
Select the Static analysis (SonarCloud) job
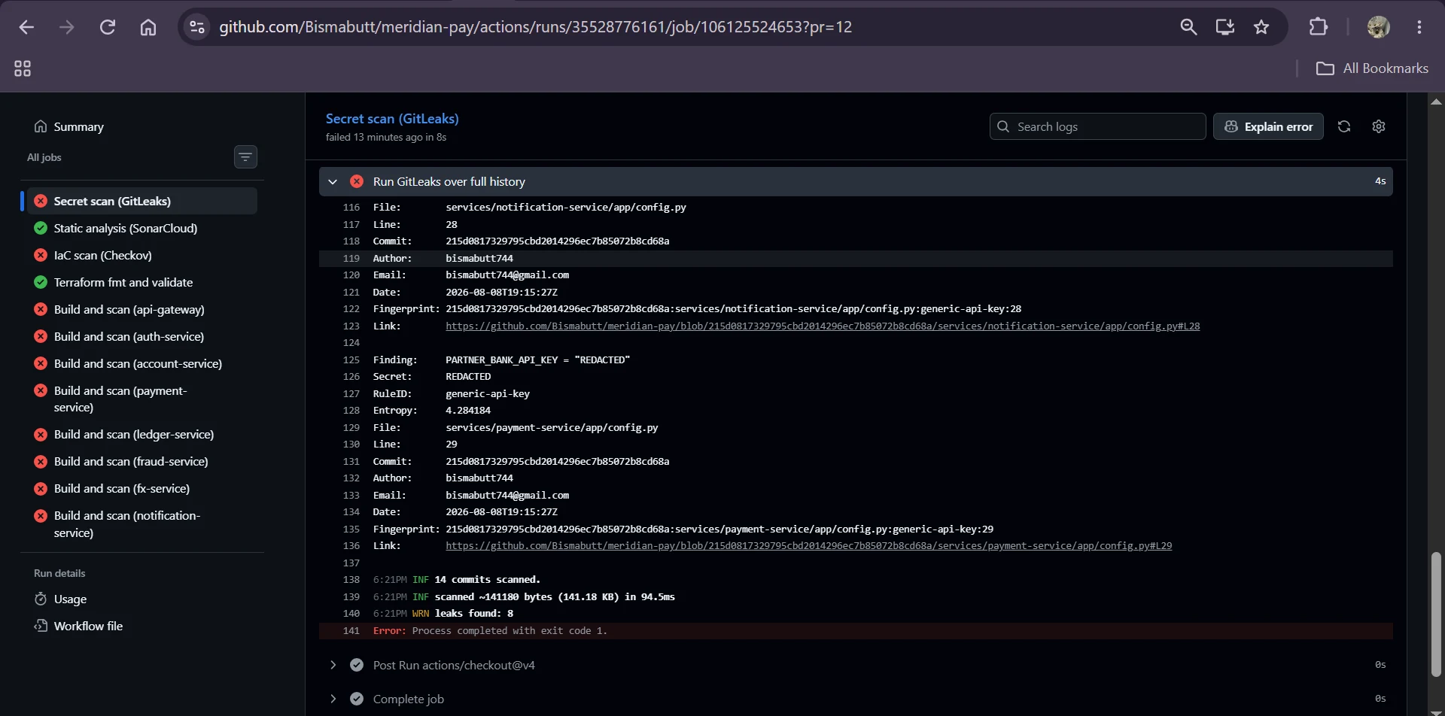tap(142, 228)
